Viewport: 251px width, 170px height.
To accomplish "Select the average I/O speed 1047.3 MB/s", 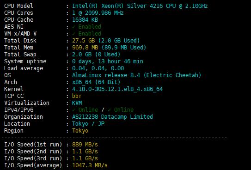I will pos(90,165).
